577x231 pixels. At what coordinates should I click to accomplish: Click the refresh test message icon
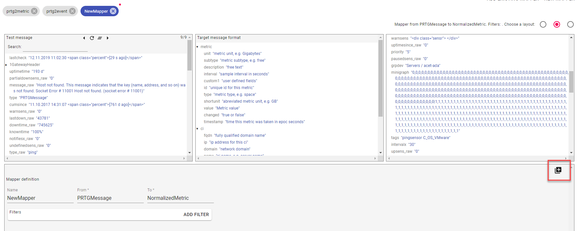point(92,38)
